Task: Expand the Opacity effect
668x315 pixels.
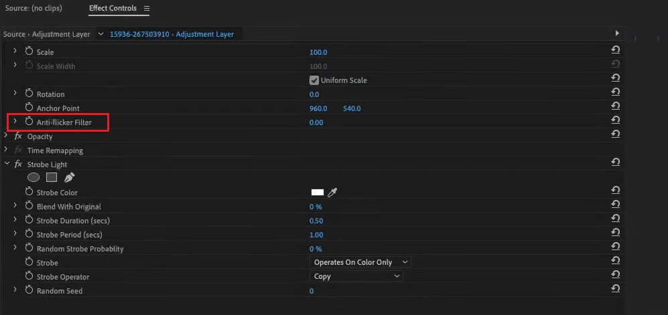Action: click(x=6, y=136)
